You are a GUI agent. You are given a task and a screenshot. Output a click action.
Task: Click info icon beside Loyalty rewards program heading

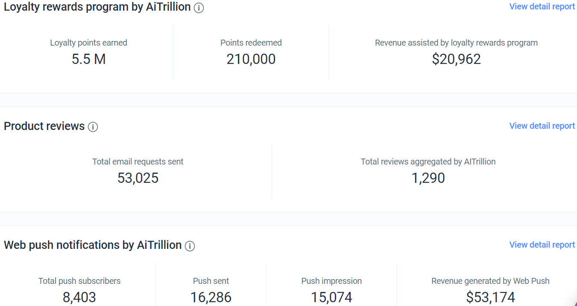(x=199, y=8)
